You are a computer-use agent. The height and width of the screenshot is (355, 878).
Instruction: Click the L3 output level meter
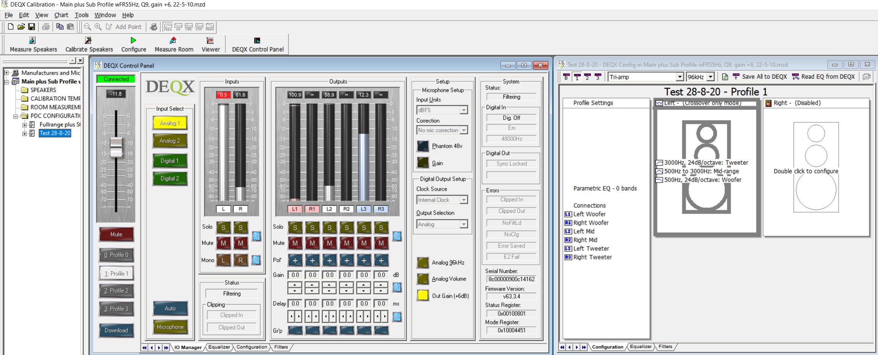coord(364,152)
